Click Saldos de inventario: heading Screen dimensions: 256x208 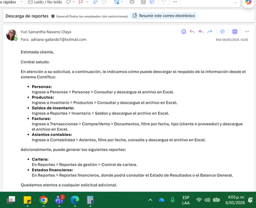pos(53,108)
